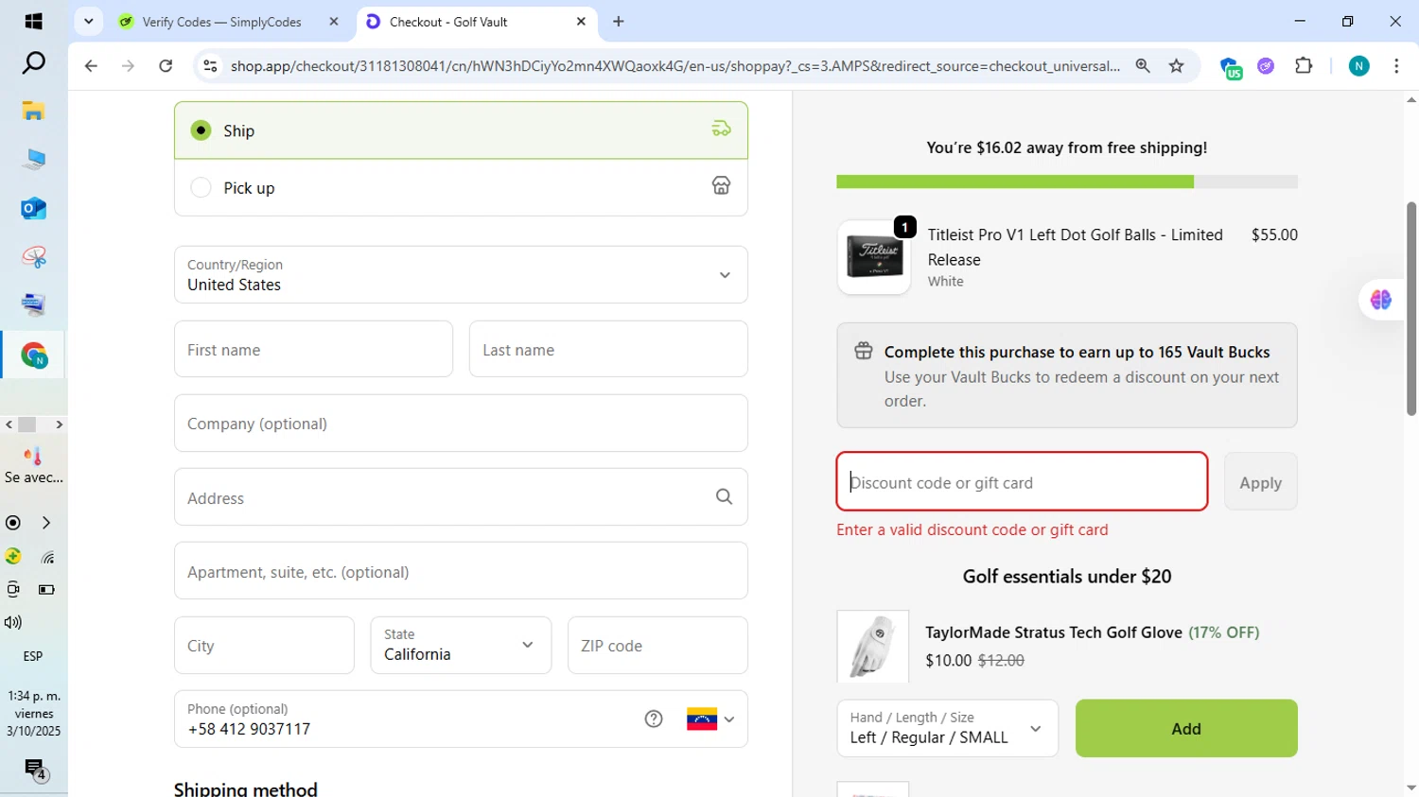Click the $55.00 price text
Image resolution: width=1419 pixels, height=797 pixels.
coord(1274,234)
